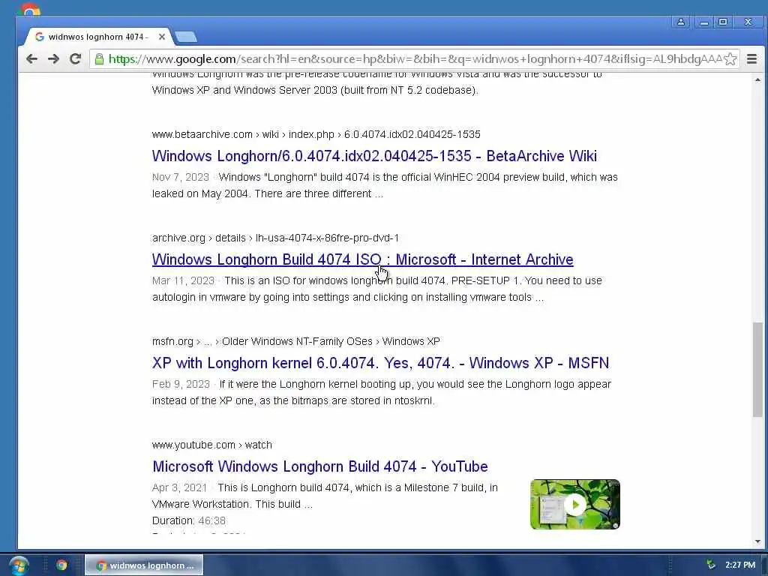This screenshot has height=576, width=768.
Task: Activate the widnwos lognhorn taskbar button
Action: 144,565
